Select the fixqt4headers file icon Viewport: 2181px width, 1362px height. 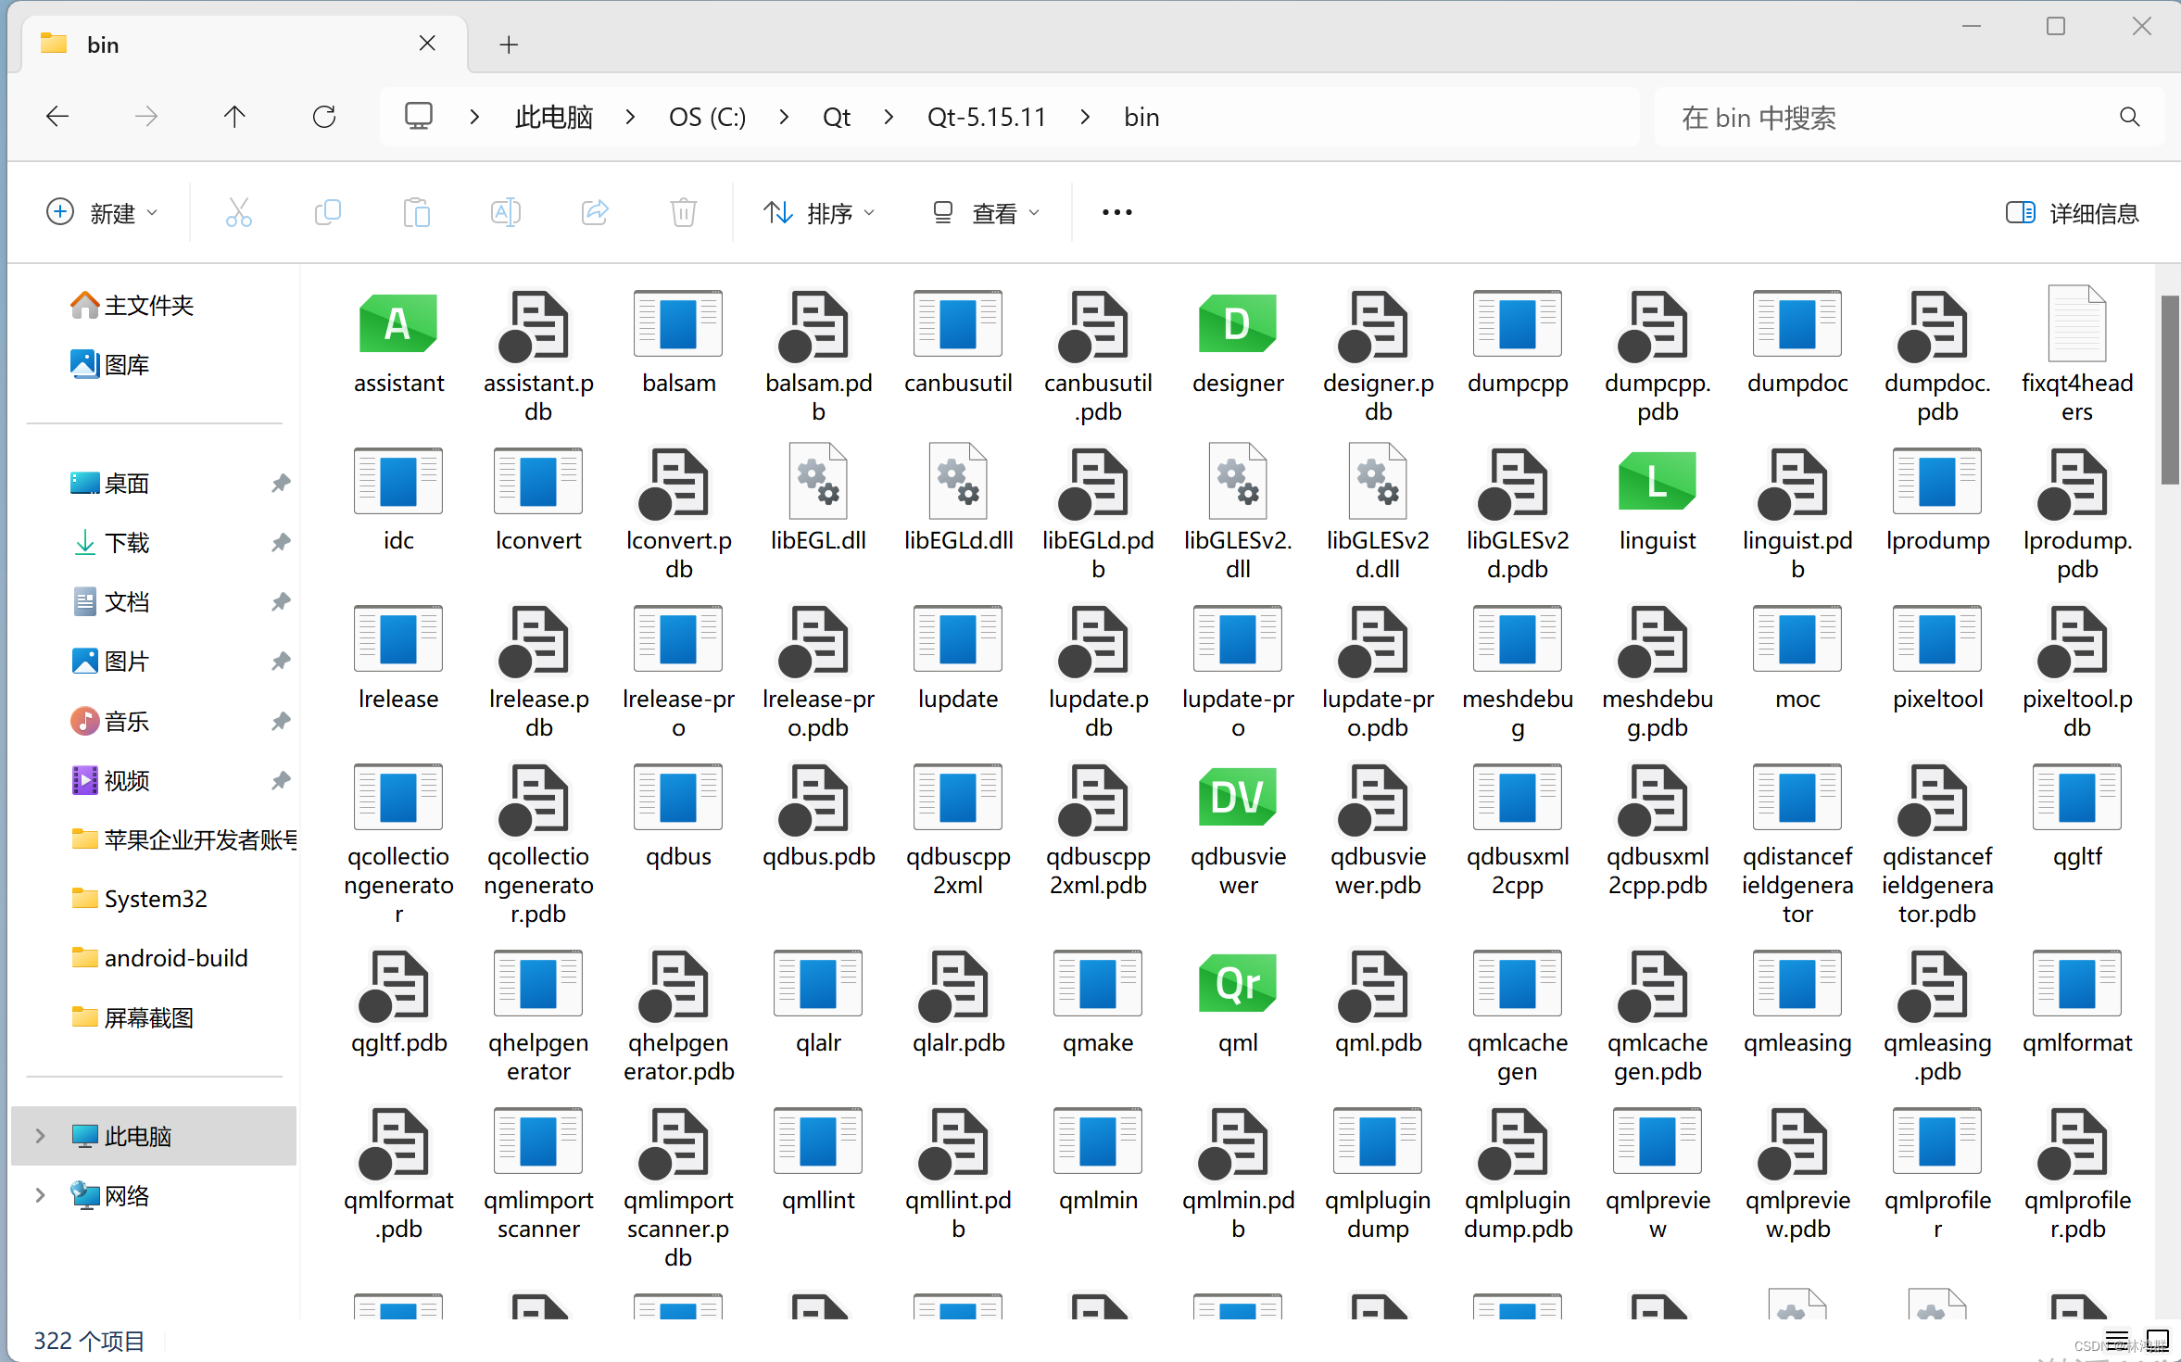point(2077,324)
